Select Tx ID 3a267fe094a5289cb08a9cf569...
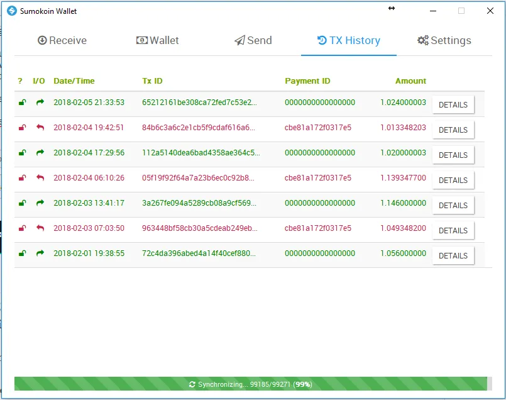This screenshot has height=400, width=506. click(199, 203)
